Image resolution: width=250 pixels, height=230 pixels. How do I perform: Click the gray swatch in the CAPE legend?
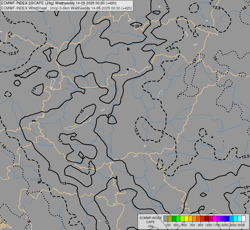pos(166,219)
